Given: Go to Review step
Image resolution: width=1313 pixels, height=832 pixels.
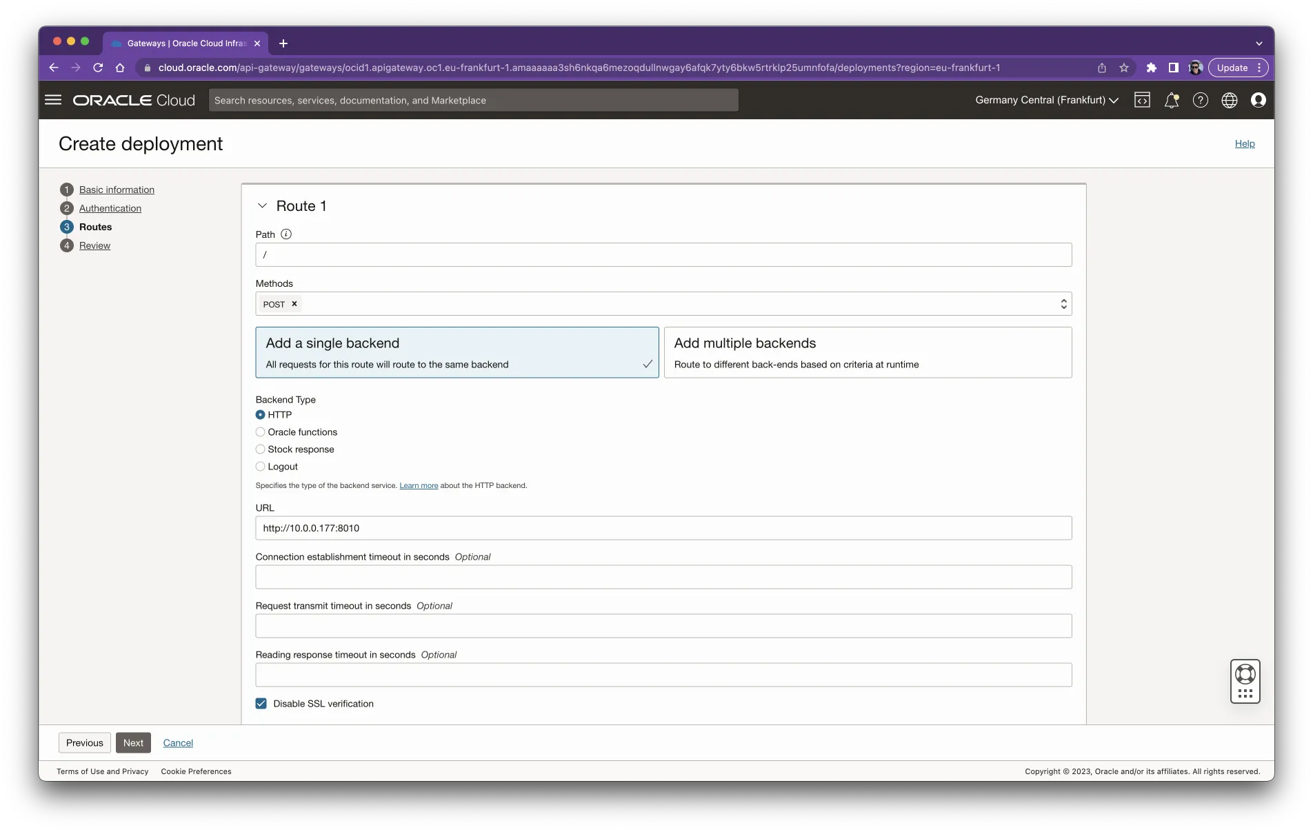Looking at the screenshot, I should coord(94,245).
